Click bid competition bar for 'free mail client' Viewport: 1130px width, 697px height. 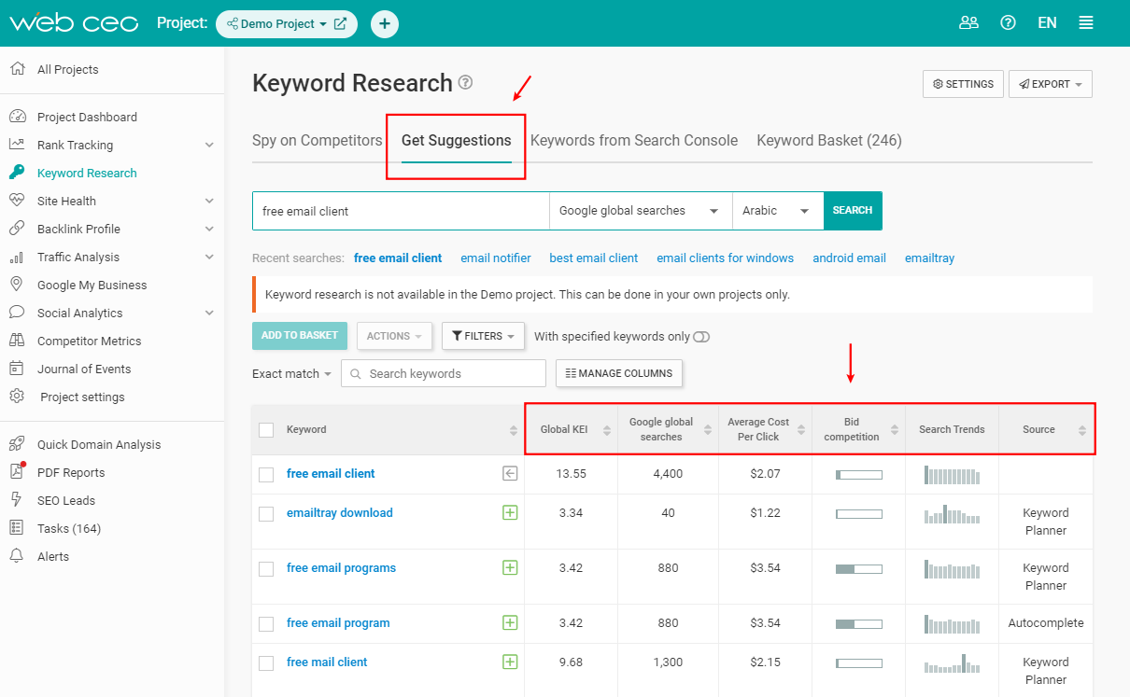click(x=859, y=662)
